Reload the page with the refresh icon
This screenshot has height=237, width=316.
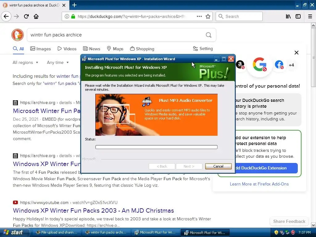tap(26, 16)
